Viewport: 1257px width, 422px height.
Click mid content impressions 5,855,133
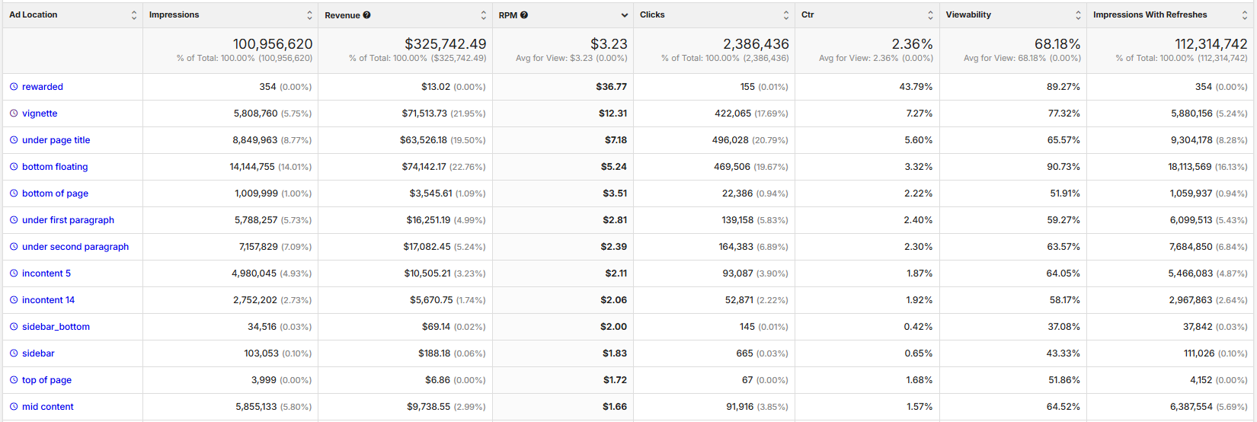click(x=256, y=407)
